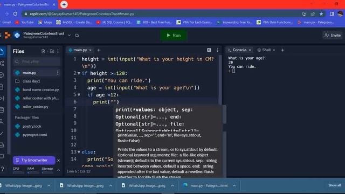Expand the CPU RAM Storage resources panel

point(59,170)
